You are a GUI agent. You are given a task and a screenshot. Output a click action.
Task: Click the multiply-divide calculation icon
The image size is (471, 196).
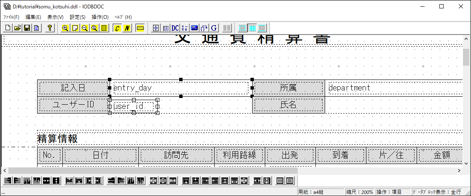tap(185, 28)
